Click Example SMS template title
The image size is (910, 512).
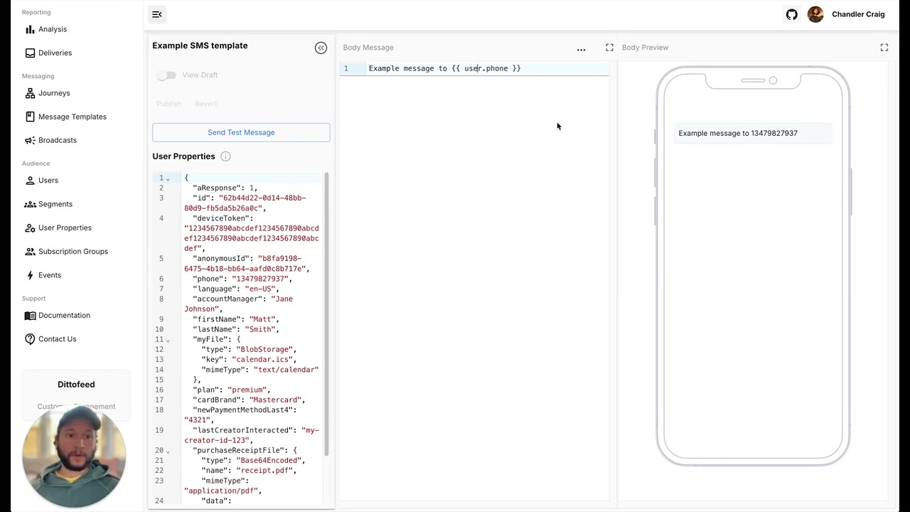pos(200,46)
